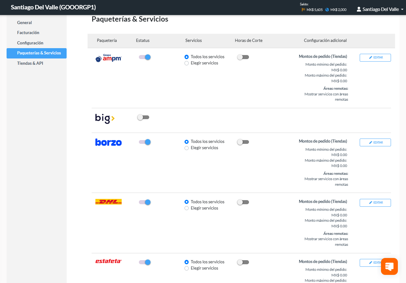Select Paqueterías & Servicios in sidebar

pyautogui.click(x=37, y=53)
